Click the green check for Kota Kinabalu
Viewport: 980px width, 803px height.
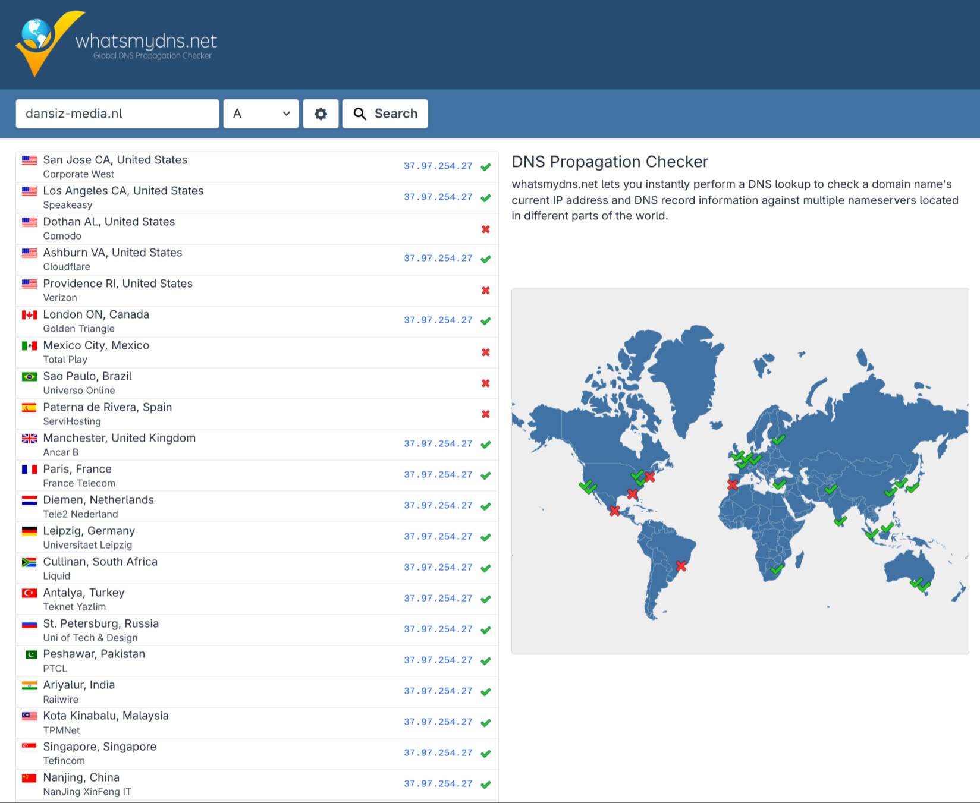pyautogui.click(x=486, y=723)
